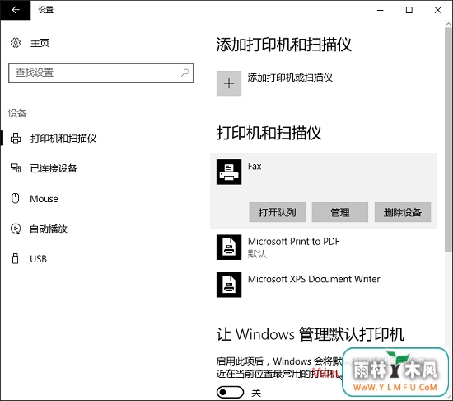Maximize the settings window
The height and width of the screenshot is (401, 453).
pyautogui.click(x=409, y=10)
